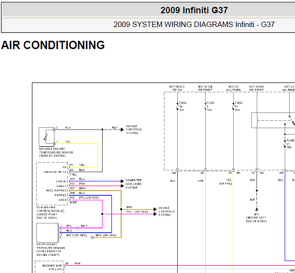Screen dimensions: 295x273
Task: Select the "FUSE 11 10A" label
Action: tap(239, 106)
